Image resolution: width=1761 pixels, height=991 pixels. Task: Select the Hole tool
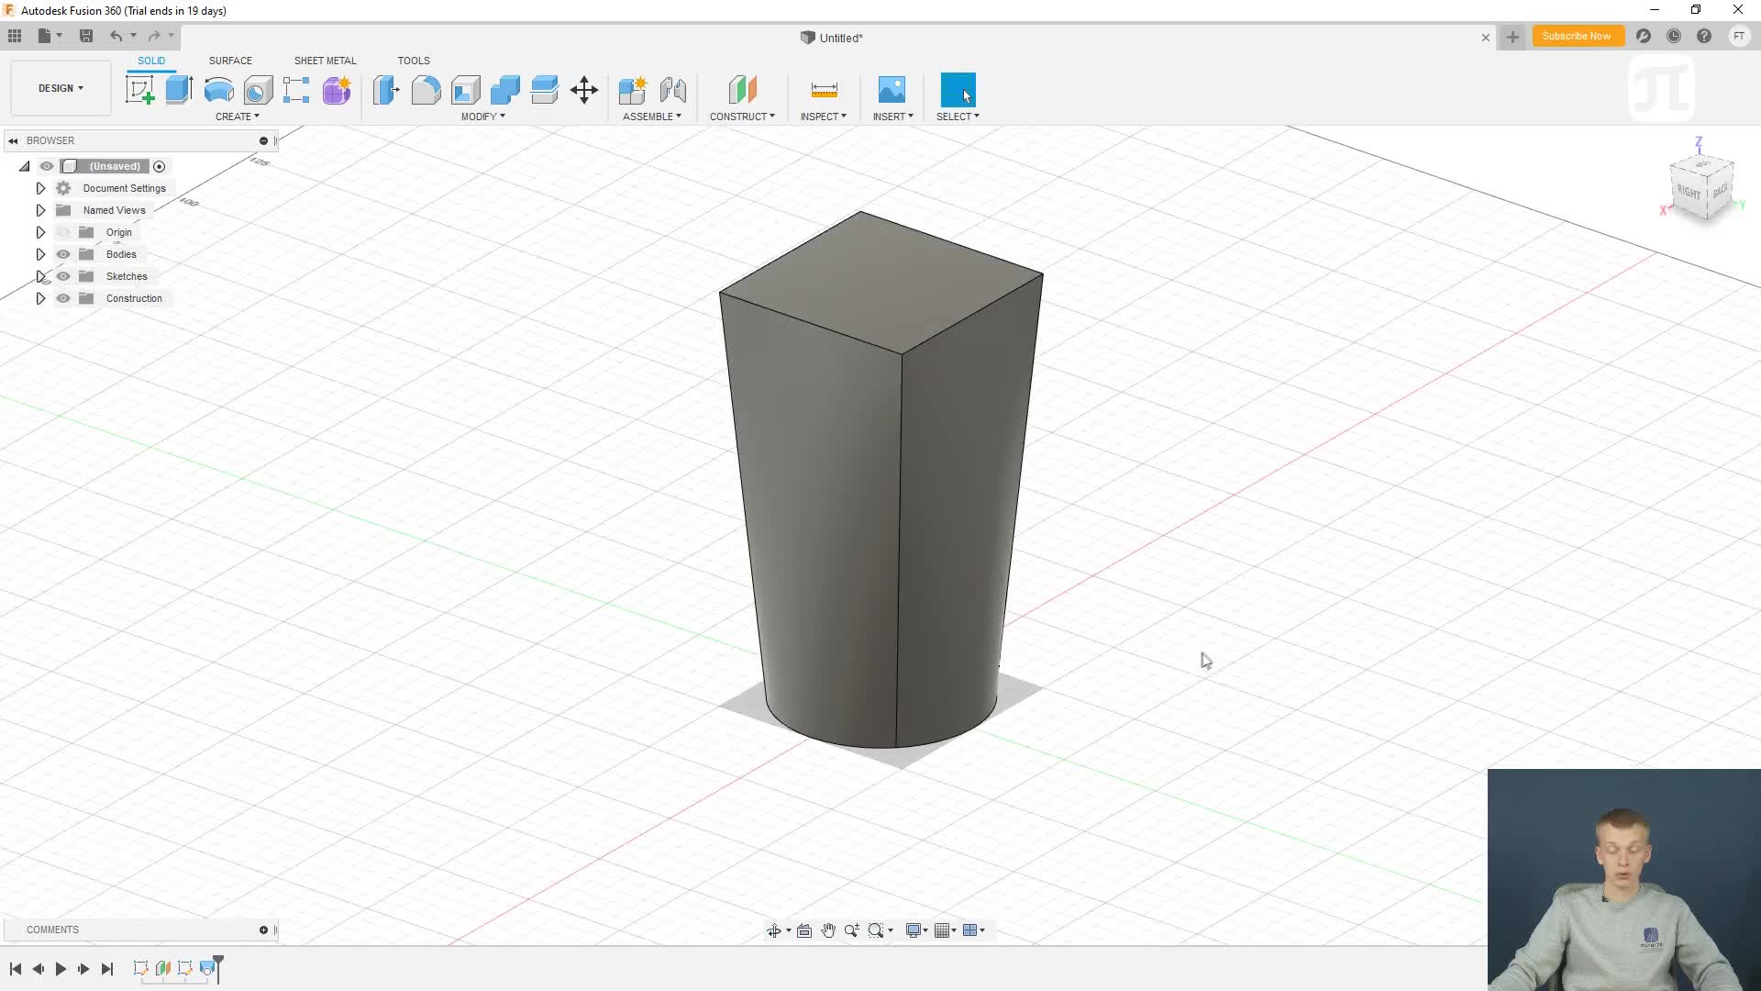click(258, 90)
